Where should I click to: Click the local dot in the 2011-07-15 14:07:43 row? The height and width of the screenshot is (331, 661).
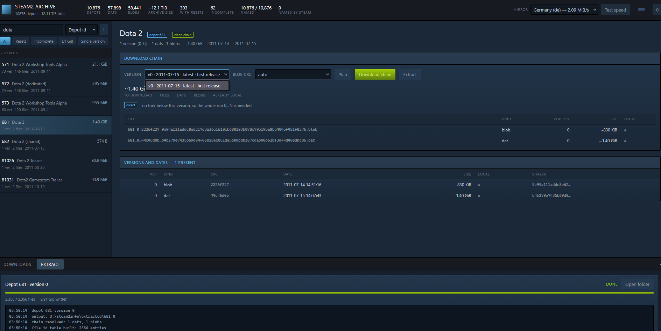479,196
